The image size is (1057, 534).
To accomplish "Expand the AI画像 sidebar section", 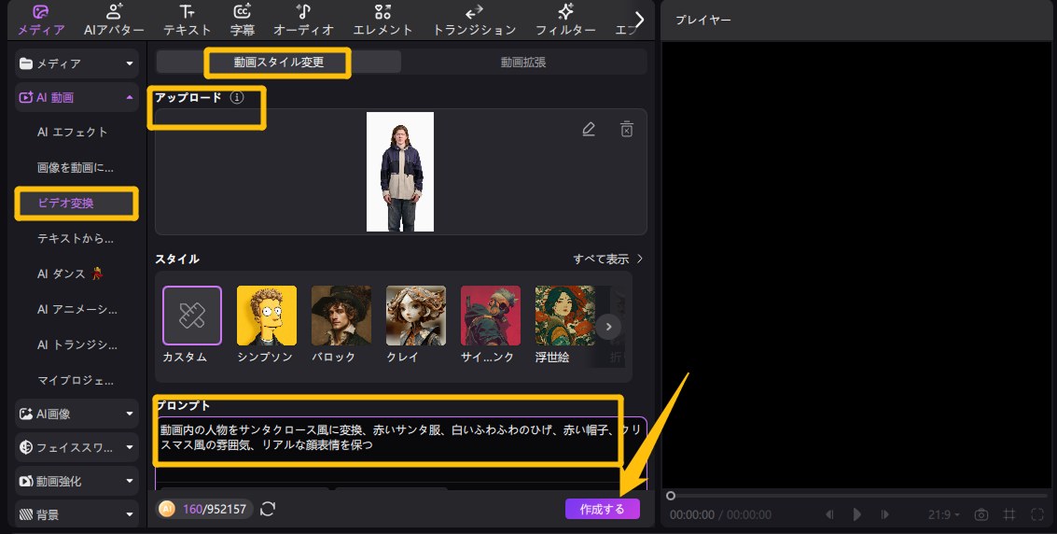I will coord(76,414).
